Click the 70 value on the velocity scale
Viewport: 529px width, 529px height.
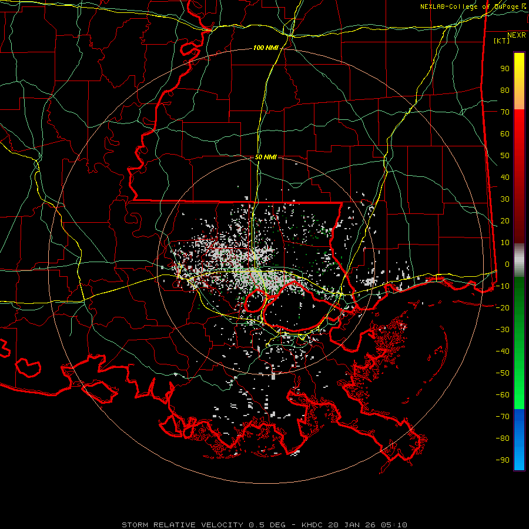click(x=505, y=112)
